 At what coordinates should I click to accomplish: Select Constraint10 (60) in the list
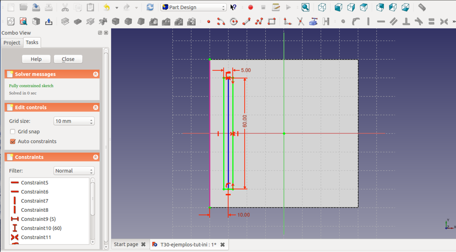(41, 228)
